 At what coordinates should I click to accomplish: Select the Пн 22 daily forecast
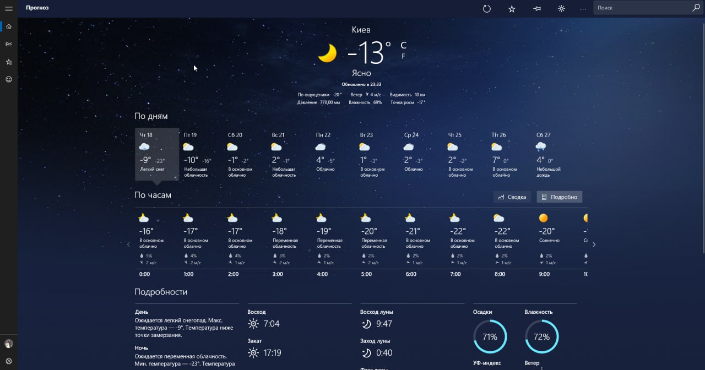coord(333,154)
